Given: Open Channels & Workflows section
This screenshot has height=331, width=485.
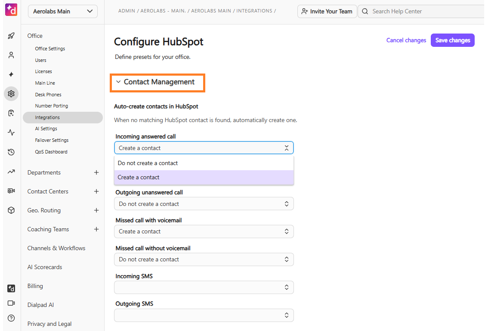Looking at the screenshot, I should 56,248.
